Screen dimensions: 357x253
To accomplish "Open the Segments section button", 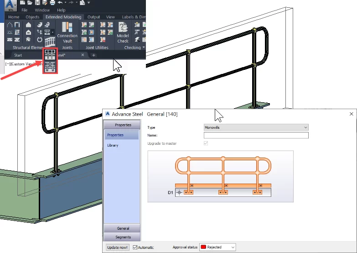I will click(123, 237).
